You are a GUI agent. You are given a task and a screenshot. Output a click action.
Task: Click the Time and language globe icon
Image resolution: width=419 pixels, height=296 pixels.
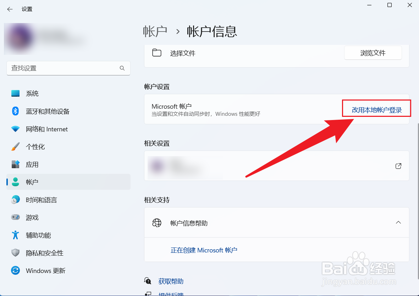coord(15,200)
